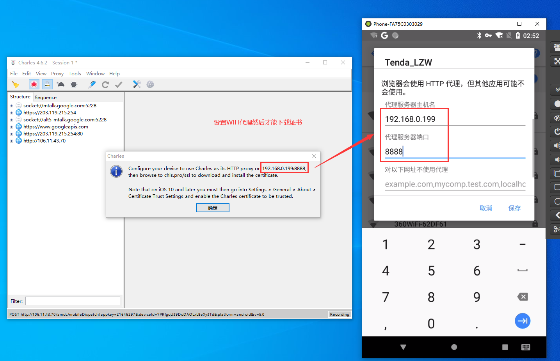Tap keypad digit 2

431,245
